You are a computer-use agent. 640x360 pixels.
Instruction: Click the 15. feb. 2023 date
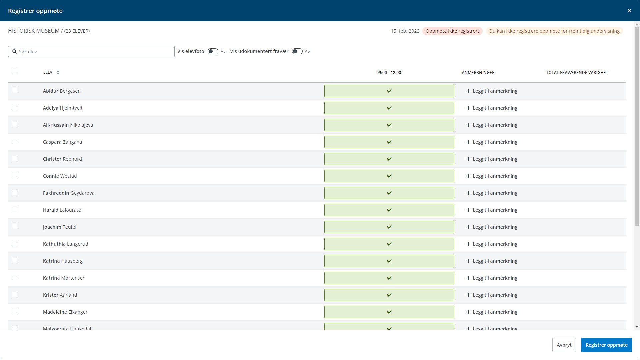[405, 31]
